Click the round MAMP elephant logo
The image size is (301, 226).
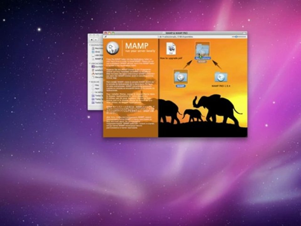pyautogui.click(x=113, y=48)
